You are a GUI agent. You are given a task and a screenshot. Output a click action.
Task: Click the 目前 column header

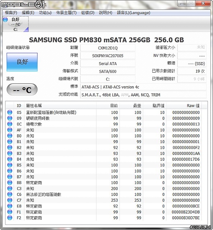pyautogui.click(x=108, y=106)
